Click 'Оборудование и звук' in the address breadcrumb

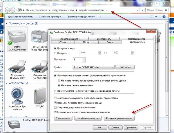63,10
